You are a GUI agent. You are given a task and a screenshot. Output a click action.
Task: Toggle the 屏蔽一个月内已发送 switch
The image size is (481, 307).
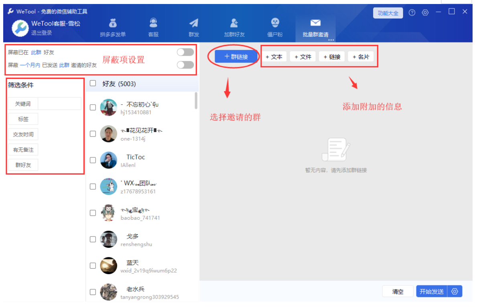click(x=185, y=65)
